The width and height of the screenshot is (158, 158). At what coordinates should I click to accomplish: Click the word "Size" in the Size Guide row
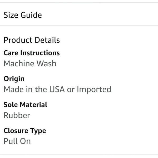(11, 15)
